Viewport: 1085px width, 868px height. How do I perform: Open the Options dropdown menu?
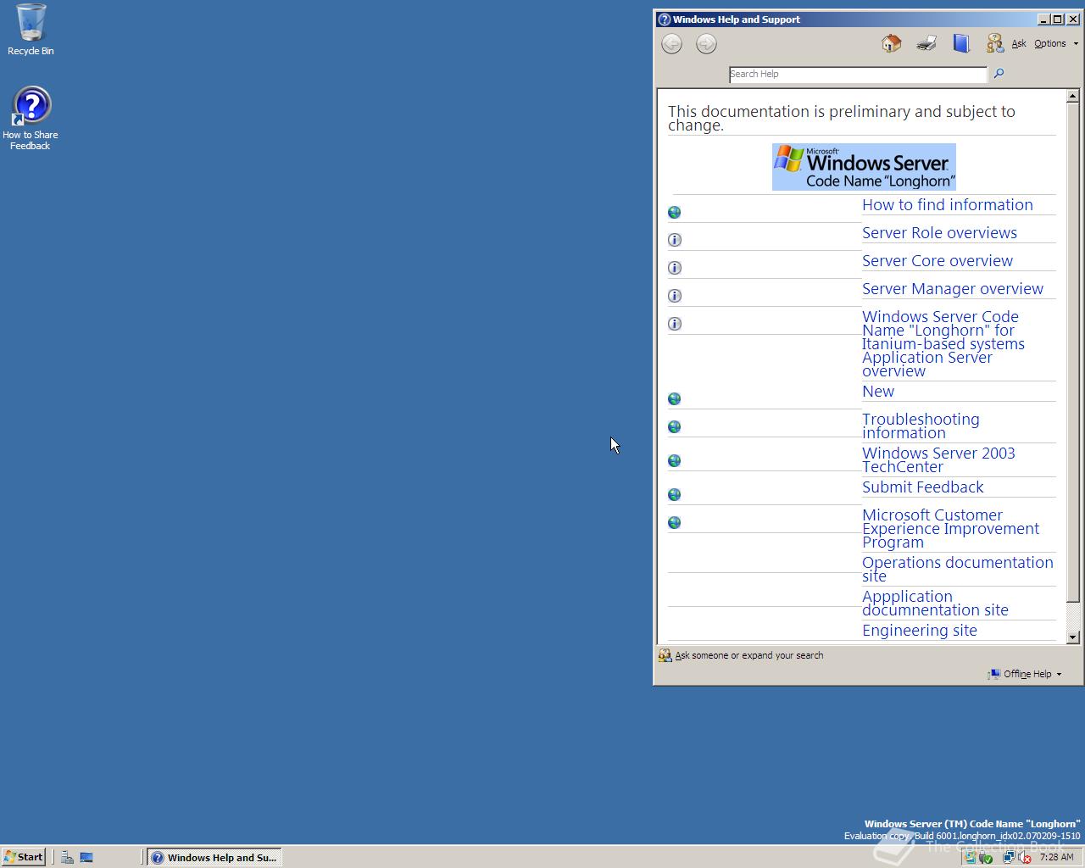coord(1056,43)
